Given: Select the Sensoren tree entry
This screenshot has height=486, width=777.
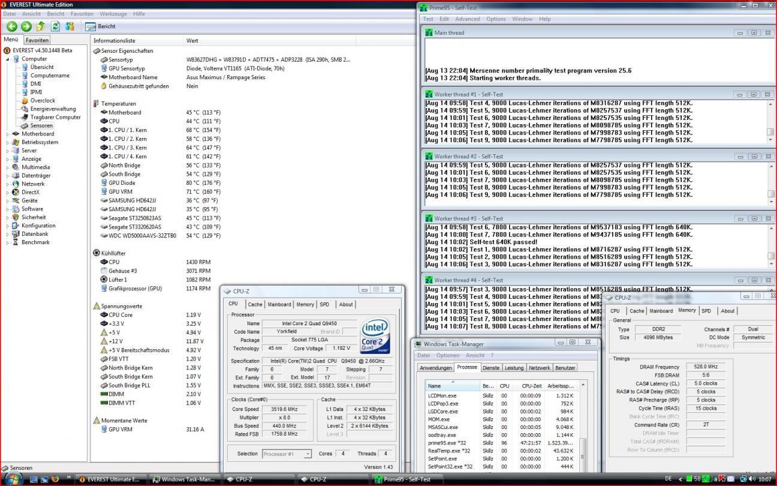Looking at the screenshot, I should click(41, 126).
